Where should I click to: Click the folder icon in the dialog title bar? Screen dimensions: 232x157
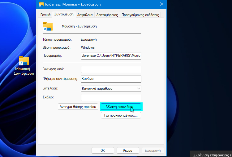[x=41, y=4]
